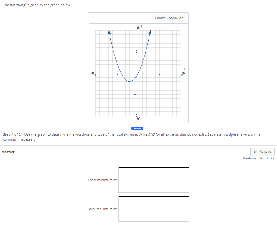277x236 pixels.
Task: Click the x-axis label on the graph
Action: tap(184, 69)
